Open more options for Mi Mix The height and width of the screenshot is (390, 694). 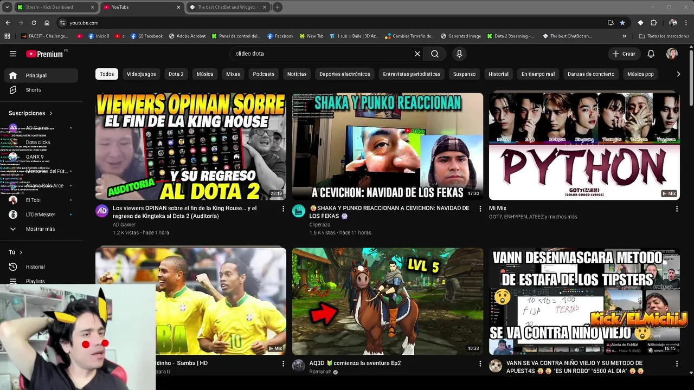[x=677, y=209]
